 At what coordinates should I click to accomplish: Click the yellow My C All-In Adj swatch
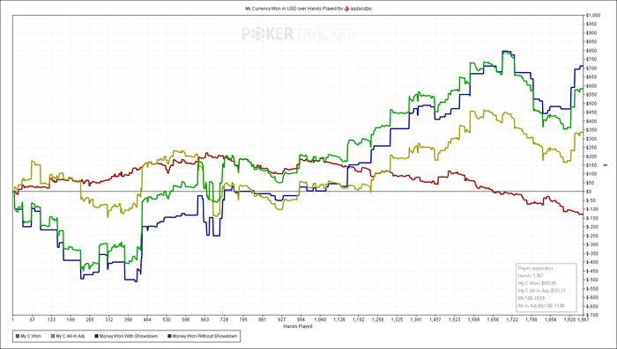pos(52,336)
